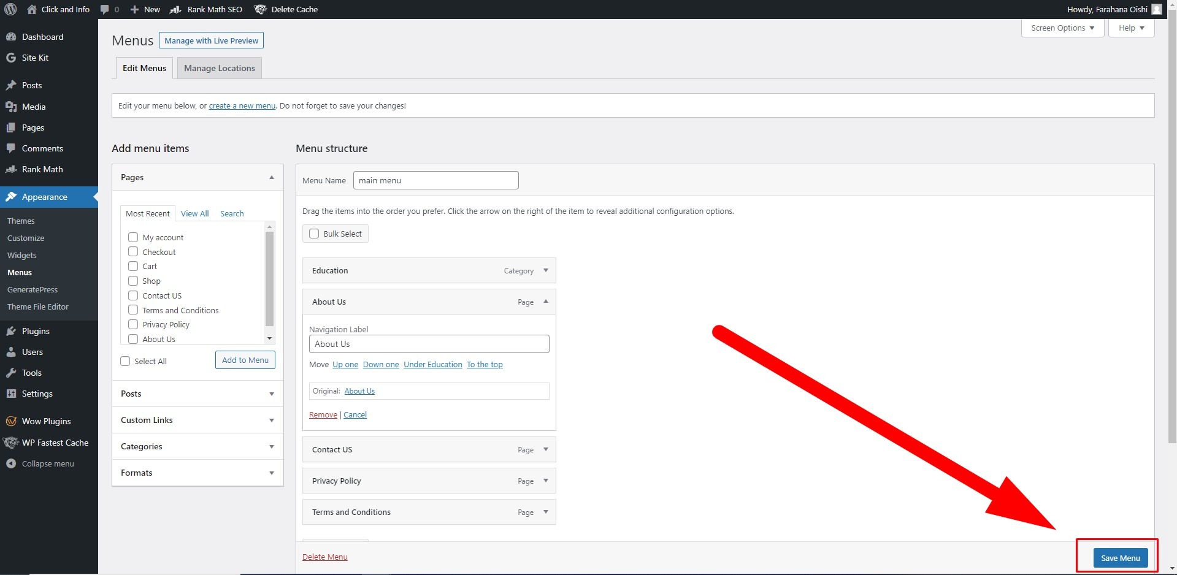Image resolution: width=1177 pixels, height=575 pixels.
Task: Click the Collapse menu arrow icon
Action: coord(10,463)
